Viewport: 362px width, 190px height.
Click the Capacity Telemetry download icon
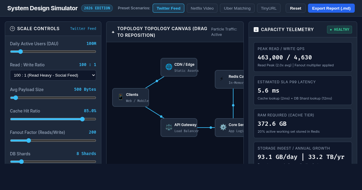(x=256, y=30)
